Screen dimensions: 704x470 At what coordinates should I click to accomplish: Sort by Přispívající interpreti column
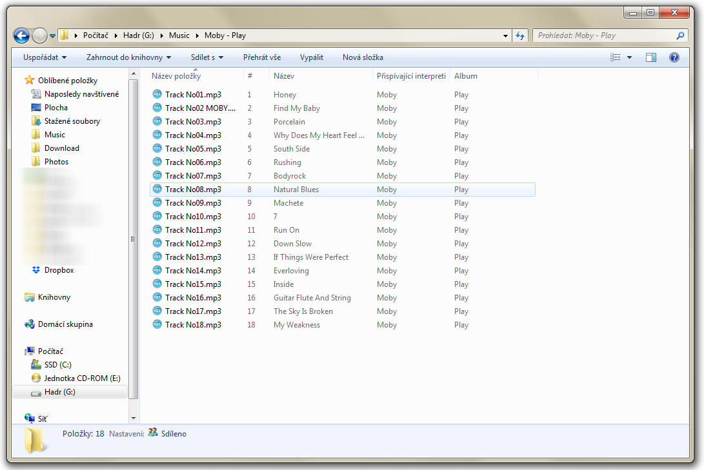point(411,76)
